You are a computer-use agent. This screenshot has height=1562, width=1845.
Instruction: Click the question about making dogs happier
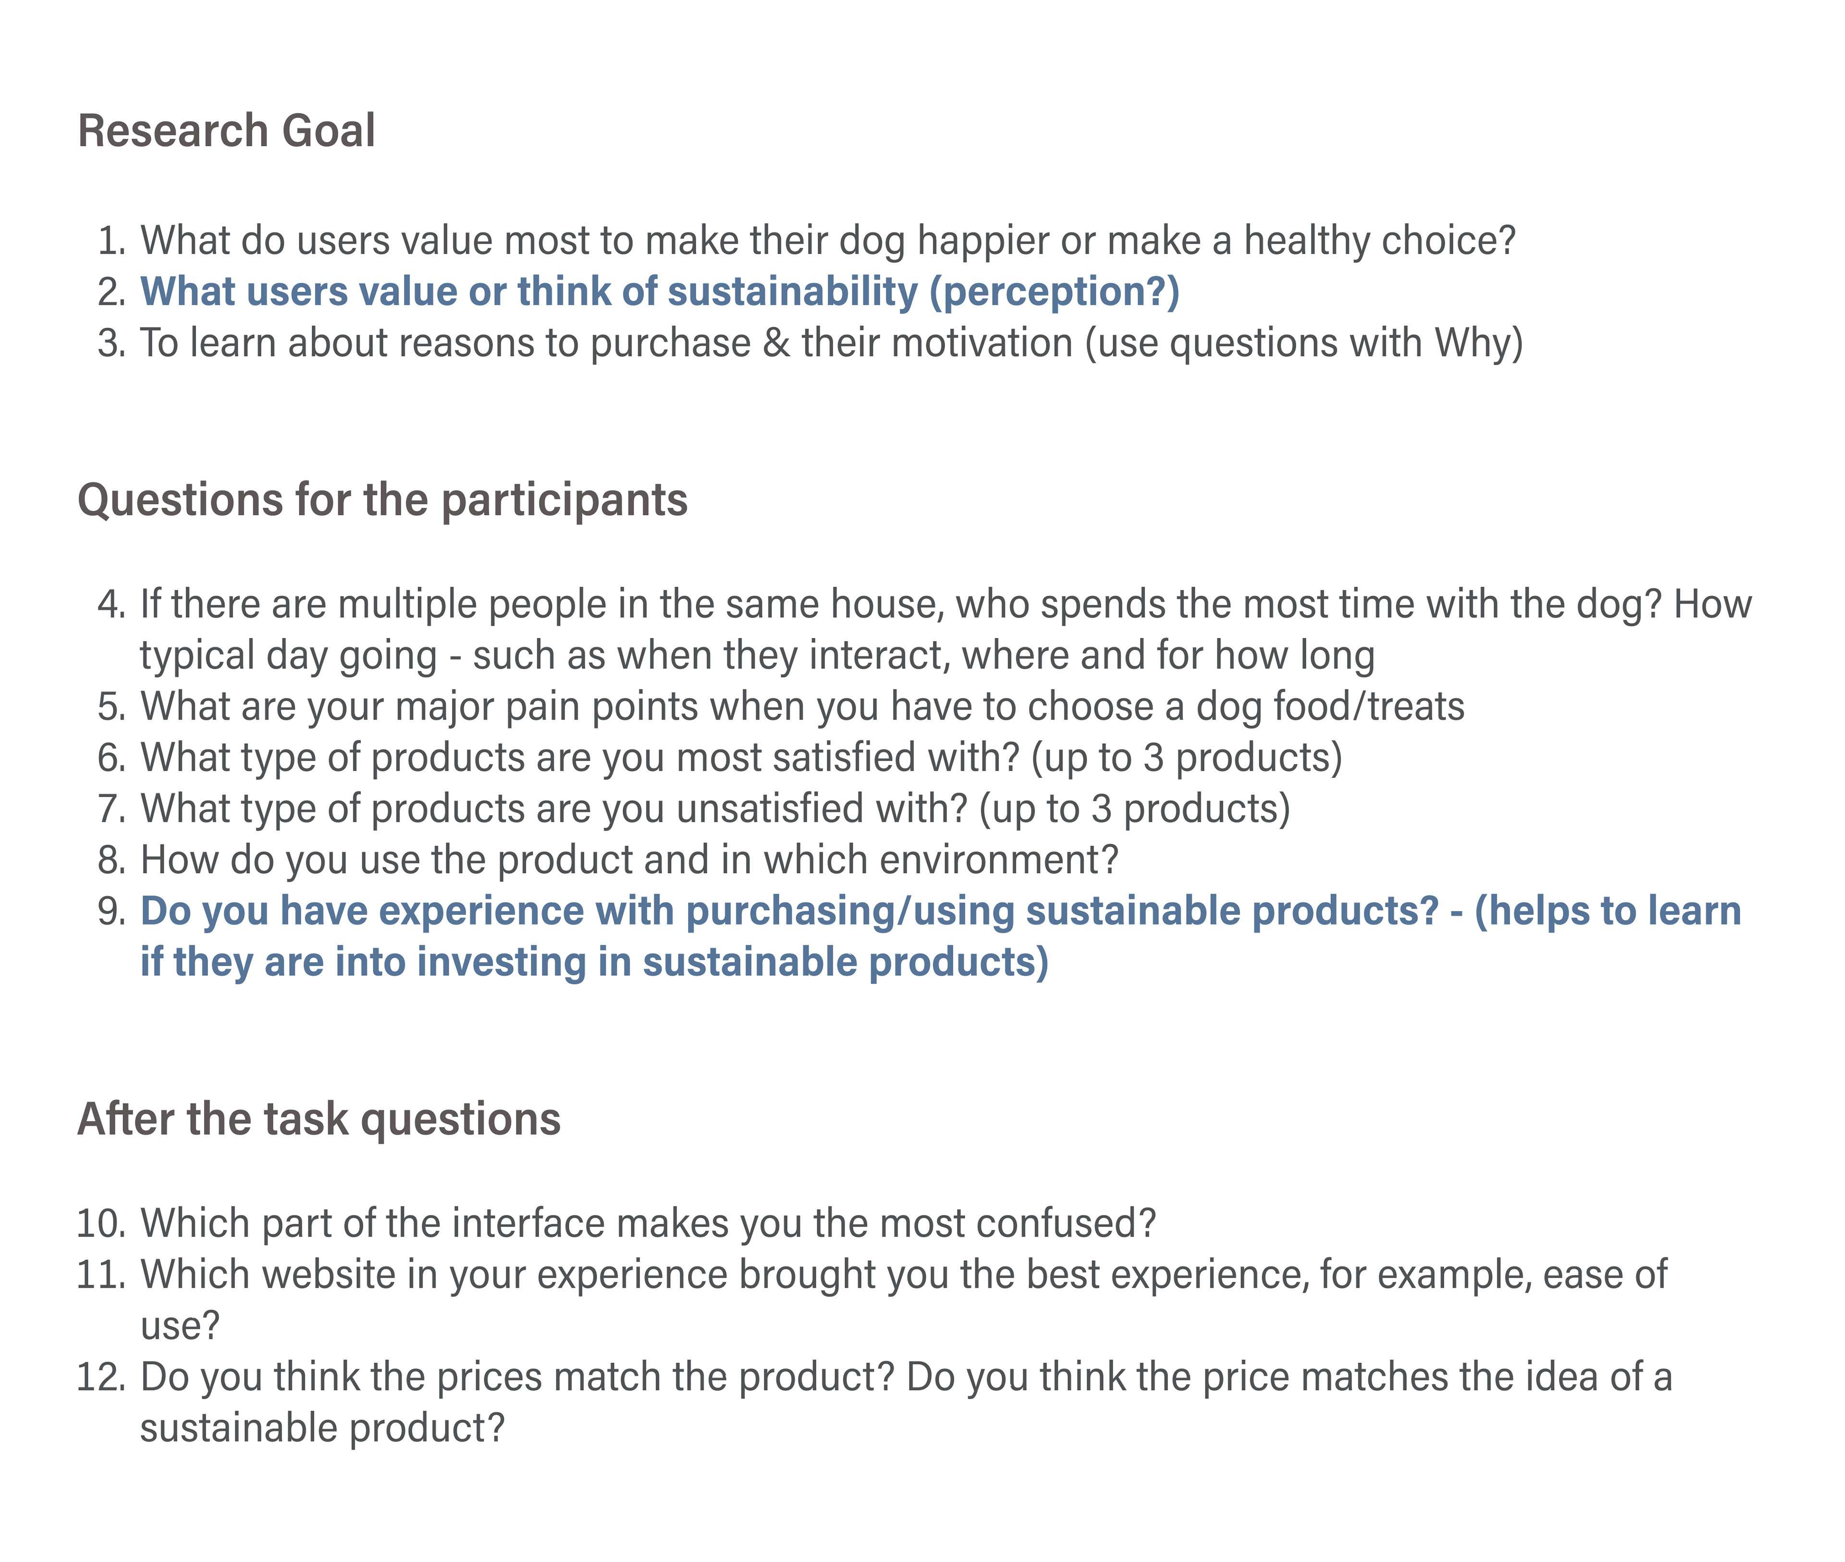pos(828,241)
